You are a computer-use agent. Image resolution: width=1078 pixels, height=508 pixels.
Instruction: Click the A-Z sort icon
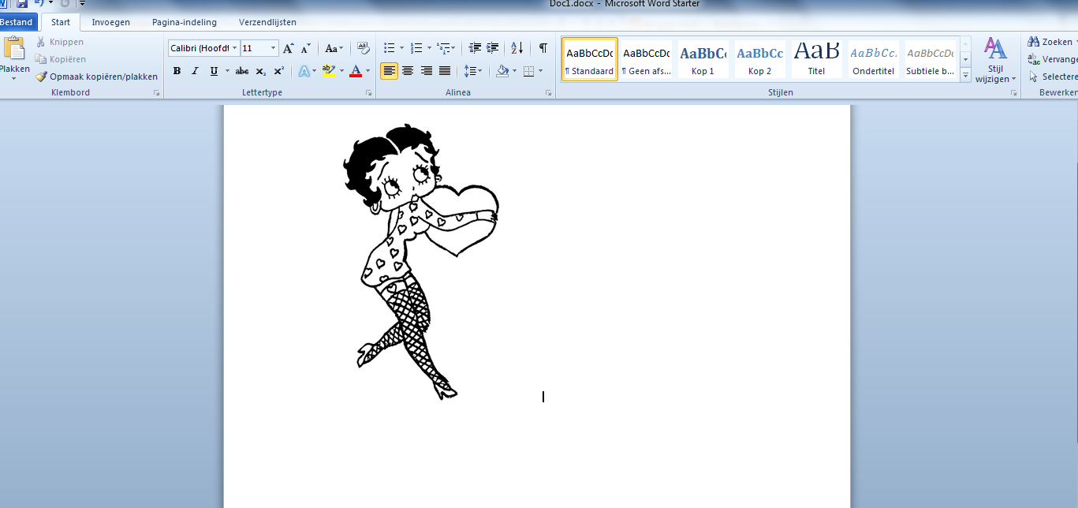click(517, 48)
